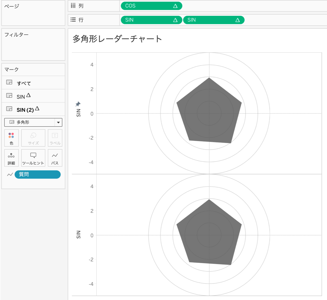Click the dropdown arrow of the mark type selector
327x300 pixels.
coord(58,122)
